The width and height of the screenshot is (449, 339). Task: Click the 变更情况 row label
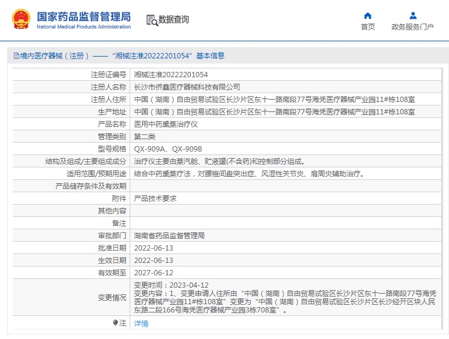(x=112, y=298)
